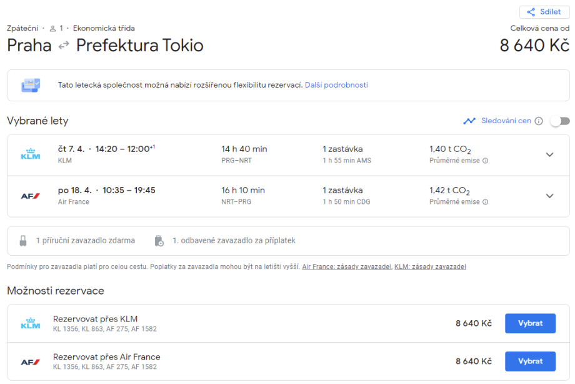The width and height of the screenshot is (575, 384).
Task: Open KLM: zásady zavazadel link
Action: [430, 266]
